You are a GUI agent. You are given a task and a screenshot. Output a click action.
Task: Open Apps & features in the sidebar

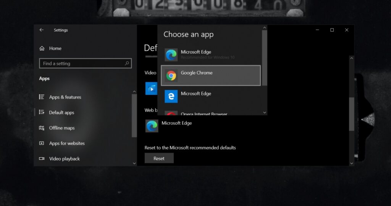[x=65, y=97]
